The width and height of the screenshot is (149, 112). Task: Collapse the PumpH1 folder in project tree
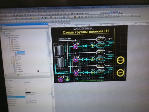[10, 51]
